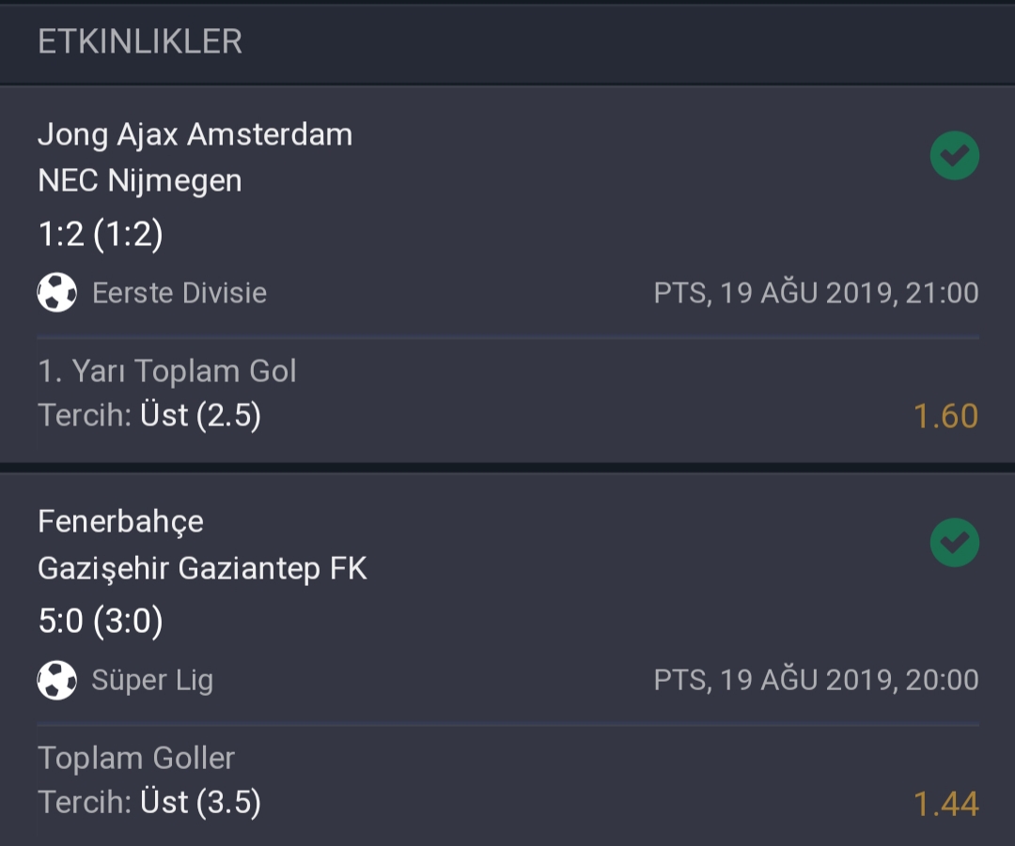Click the 1.44 odds value
1015x846 pixels.
945,804
